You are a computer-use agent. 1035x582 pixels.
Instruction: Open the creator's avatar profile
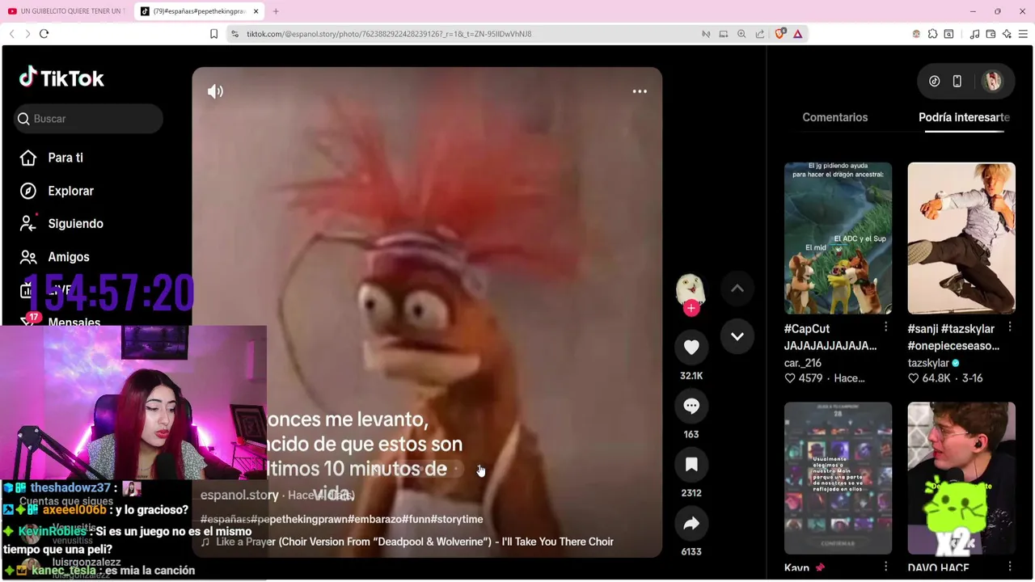690,289
